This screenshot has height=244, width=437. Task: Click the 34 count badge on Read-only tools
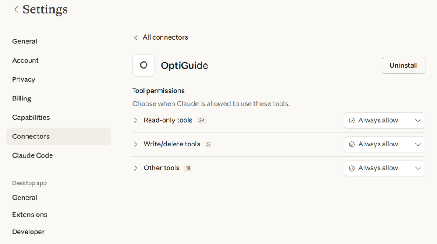pos(202,121)
